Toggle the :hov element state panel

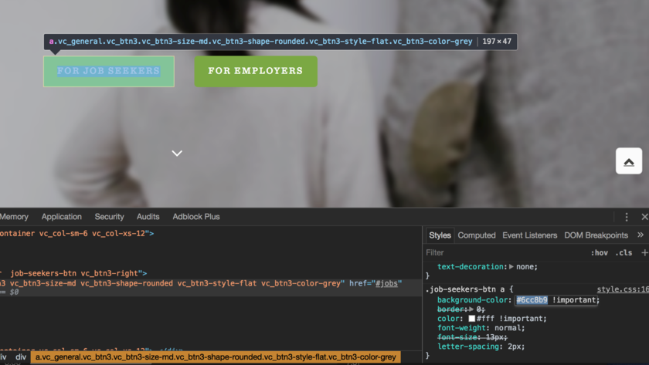600,252
